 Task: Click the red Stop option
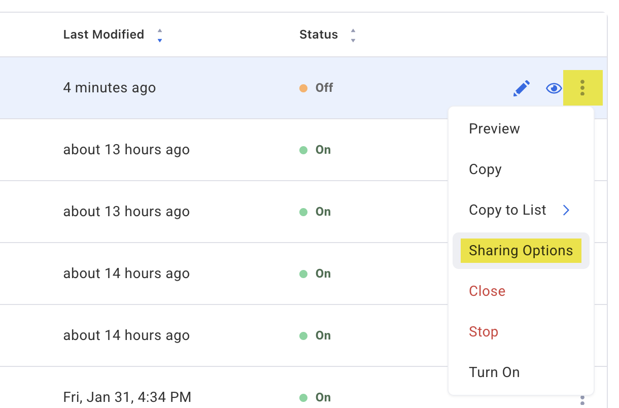point(483,331)
